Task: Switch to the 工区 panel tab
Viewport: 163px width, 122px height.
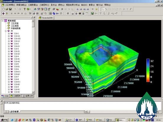Action: pos(5,96)
